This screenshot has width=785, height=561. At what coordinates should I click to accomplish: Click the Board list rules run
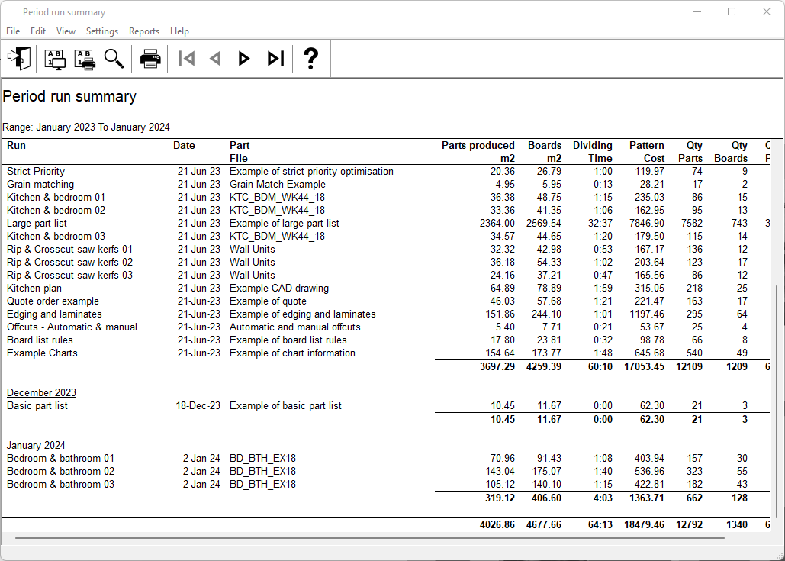pos(40,340)
